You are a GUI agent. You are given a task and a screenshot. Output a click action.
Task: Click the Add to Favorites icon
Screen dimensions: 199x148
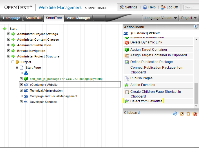pyautogui.click(x=127, y=85)
